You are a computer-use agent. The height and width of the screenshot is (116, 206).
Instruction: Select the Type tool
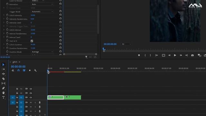tap(4, 97)
